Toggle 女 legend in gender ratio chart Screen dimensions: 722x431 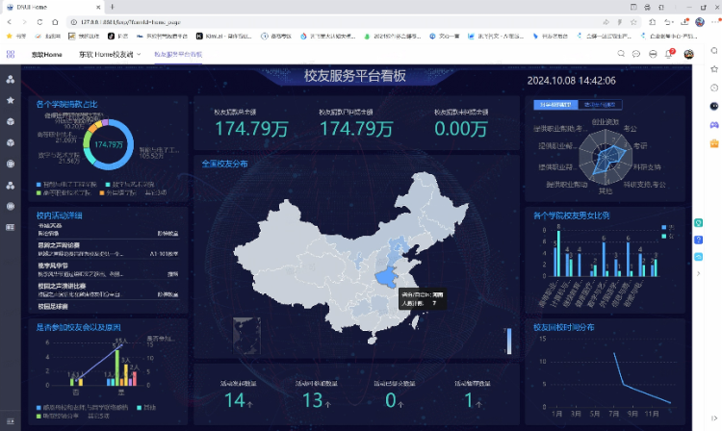tap(668, 236)
